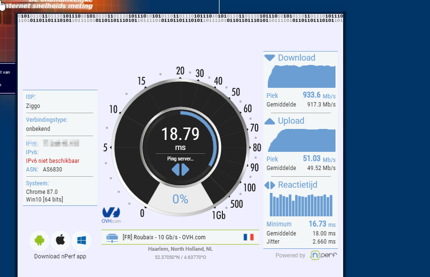This screenshot has width=430, height=277.
Task: Click the Download nPerf app text
Action: pyautogui.click(x=60, y=256)
